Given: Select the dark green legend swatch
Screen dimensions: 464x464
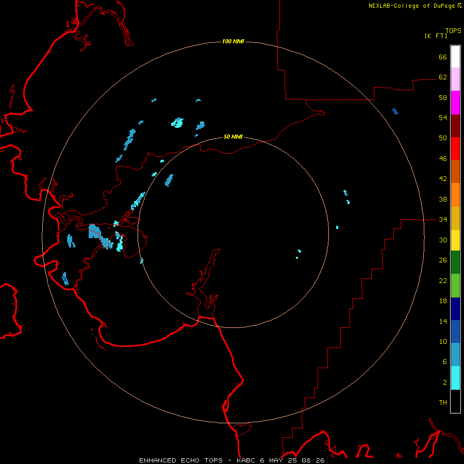Looking at the screenshot, I should tap(455, 262).
